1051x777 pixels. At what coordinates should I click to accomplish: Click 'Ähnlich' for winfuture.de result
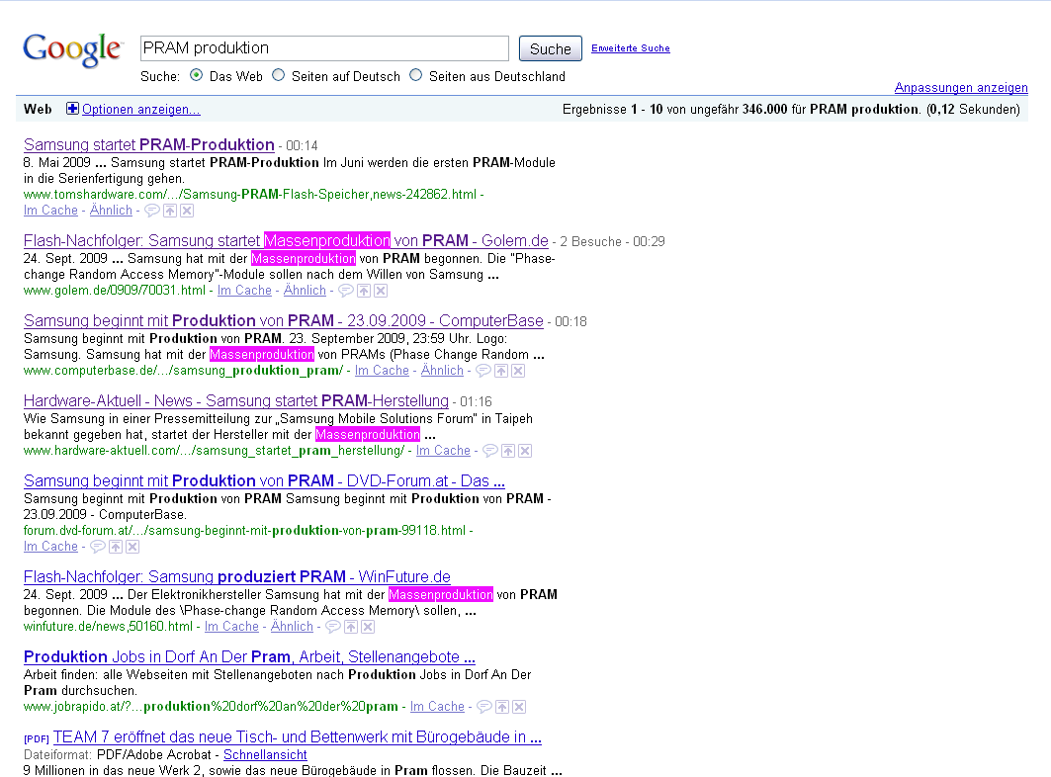[293, 627]
